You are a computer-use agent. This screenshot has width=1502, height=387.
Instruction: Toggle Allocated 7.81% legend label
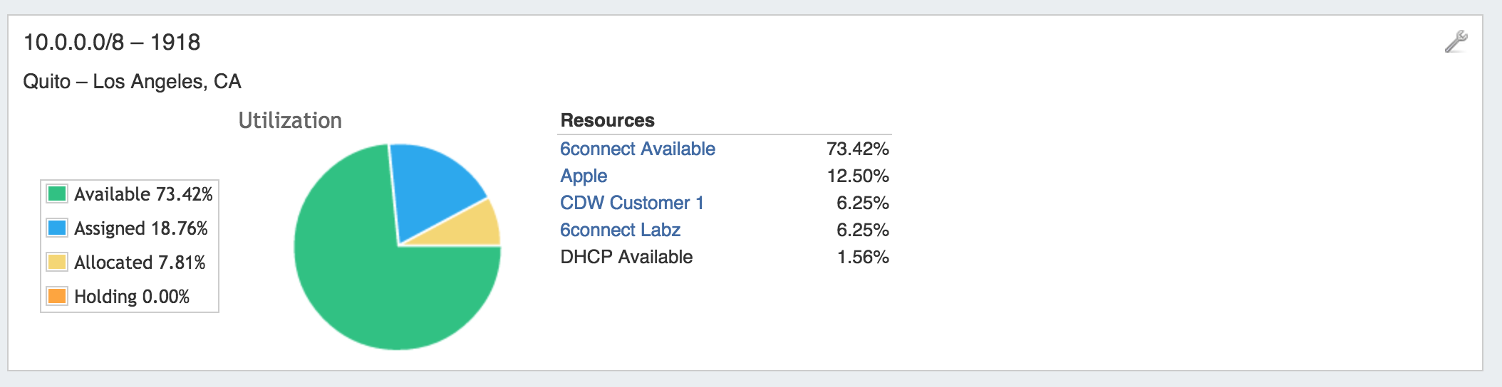tap(140, 263)
